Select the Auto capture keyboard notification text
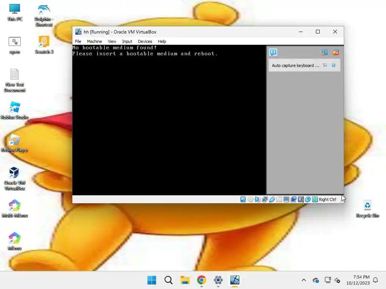The image size is (386, 289). click(296, 65)
